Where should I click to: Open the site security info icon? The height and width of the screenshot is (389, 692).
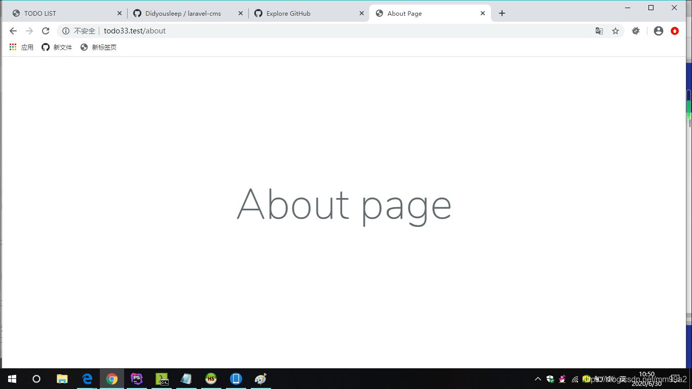66,31
